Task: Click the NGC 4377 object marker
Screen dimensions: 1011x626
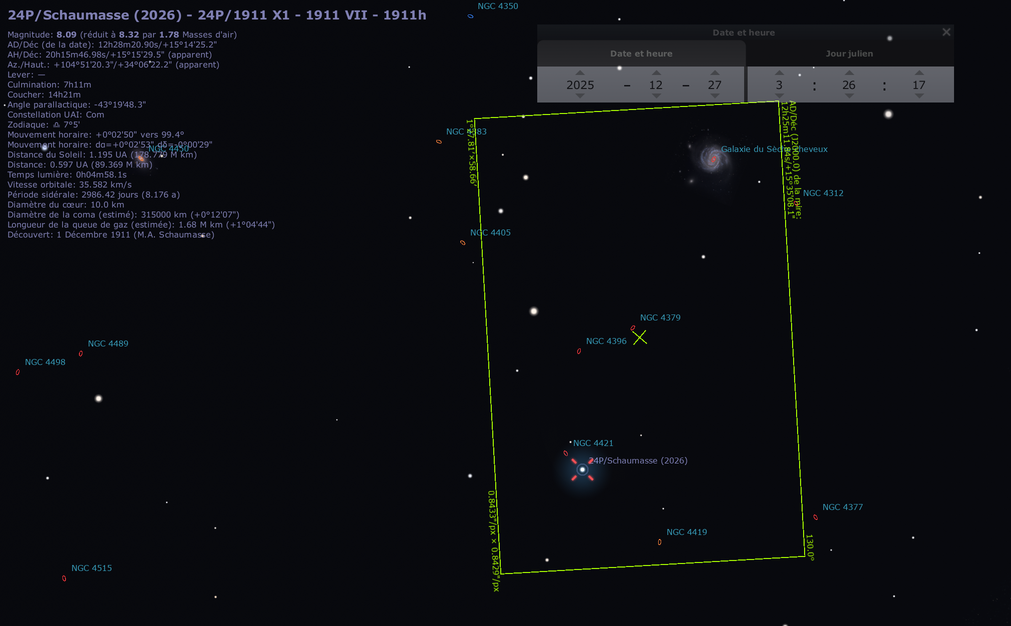Action: 816,517
